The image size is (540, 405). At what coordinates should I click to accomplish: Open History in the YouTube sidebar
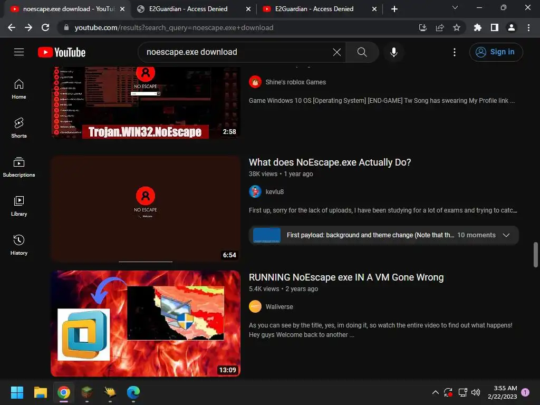(19, 245)
